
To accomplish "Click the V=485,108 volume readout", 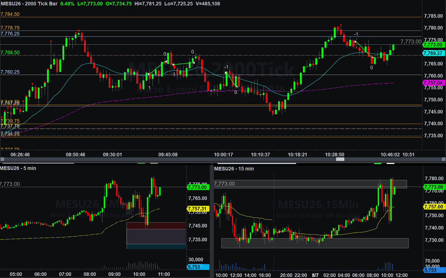I will tap(208, 4).
